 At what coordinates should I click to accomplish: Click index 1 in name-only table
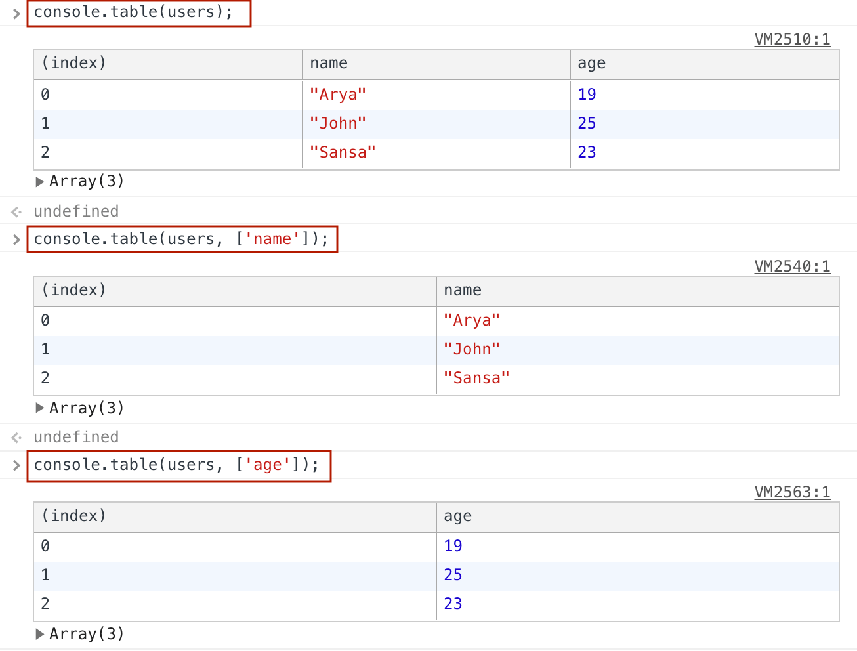45,350
